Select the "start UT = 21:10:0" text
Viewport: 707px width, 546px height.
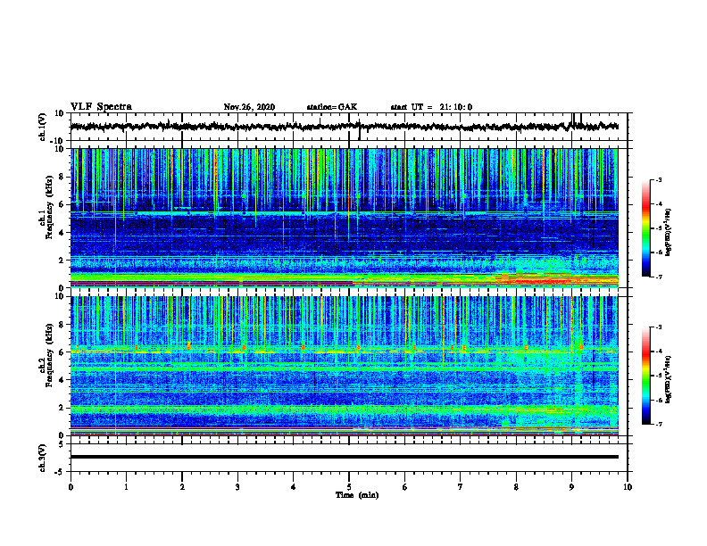click(x=431, y=107)
